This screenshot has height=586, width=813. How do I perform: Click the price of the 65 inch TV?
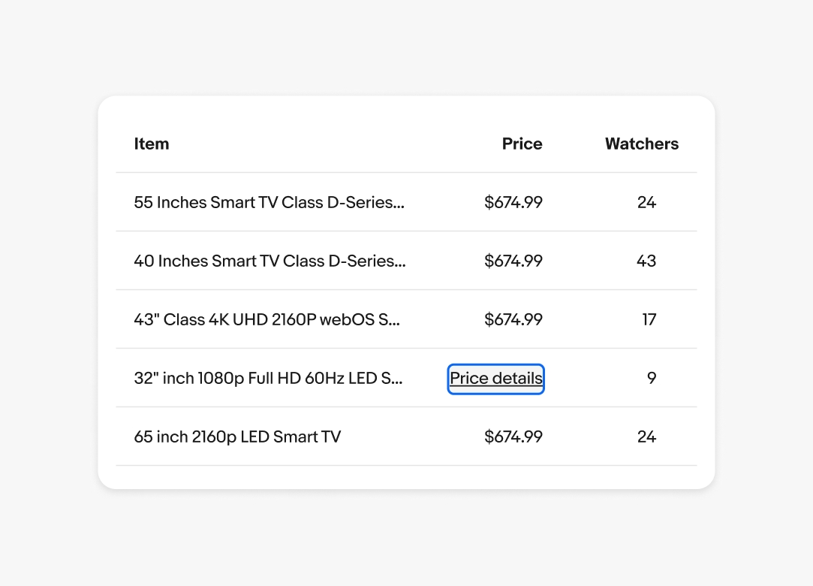click(x=513, y=436)
